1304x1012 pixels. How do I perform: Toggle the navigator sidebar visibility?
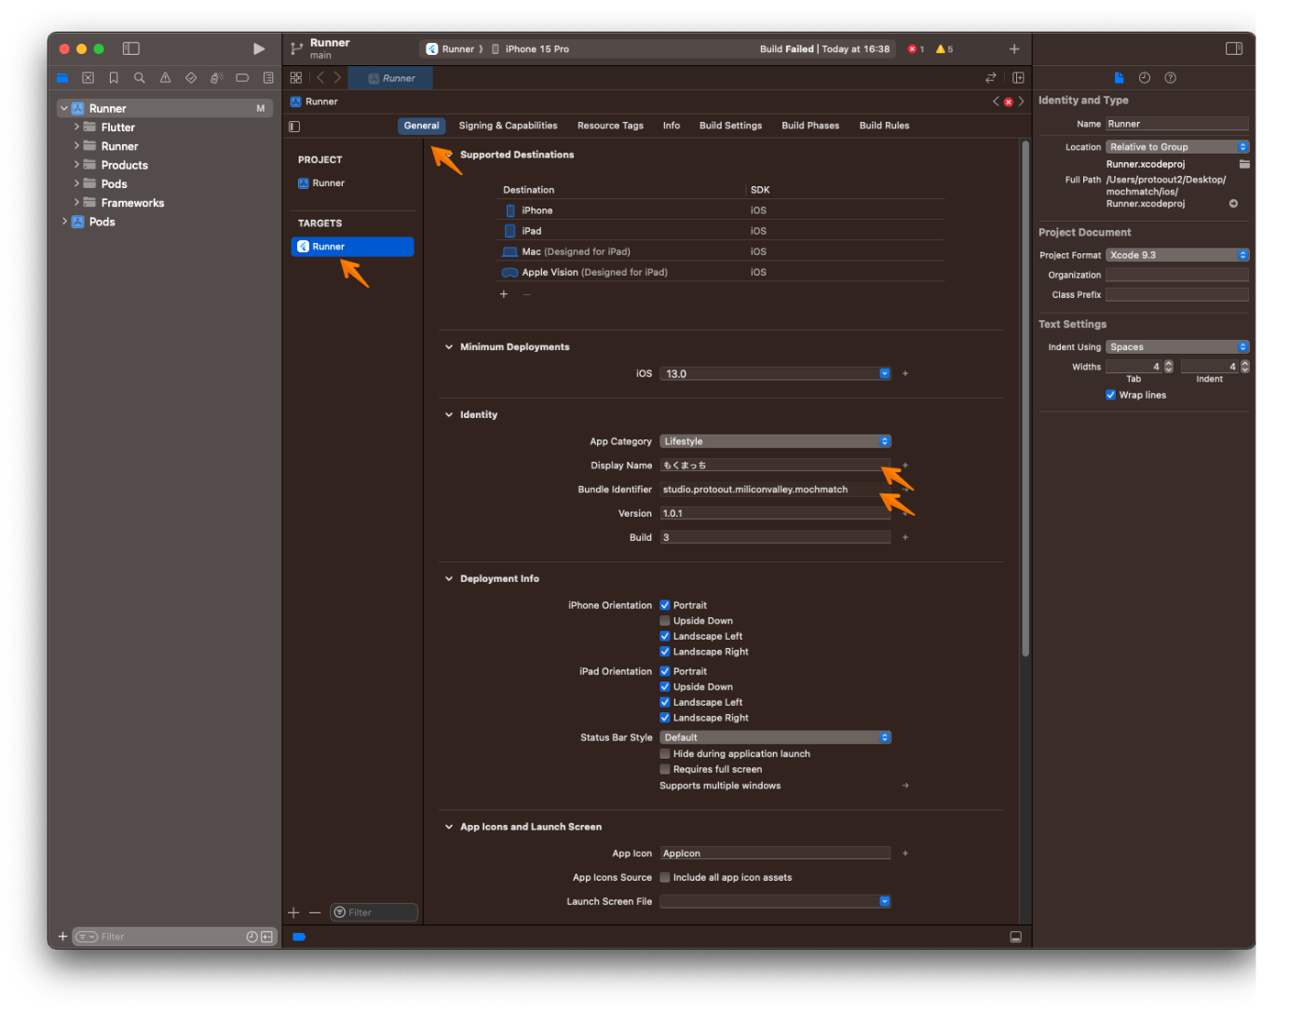click(x=131, y=48)
